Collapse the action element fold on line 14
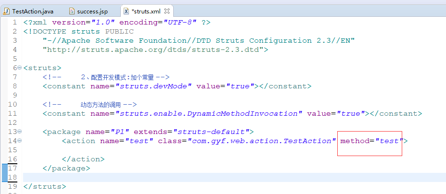The height and width of the screenshot is (194, 446). coord(19,141)
